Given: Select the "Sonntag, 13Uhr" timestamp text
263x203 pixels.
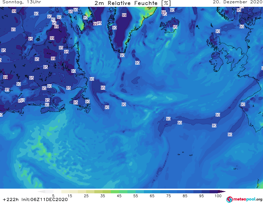Looking at the screenshot, I should coord(22,2).
